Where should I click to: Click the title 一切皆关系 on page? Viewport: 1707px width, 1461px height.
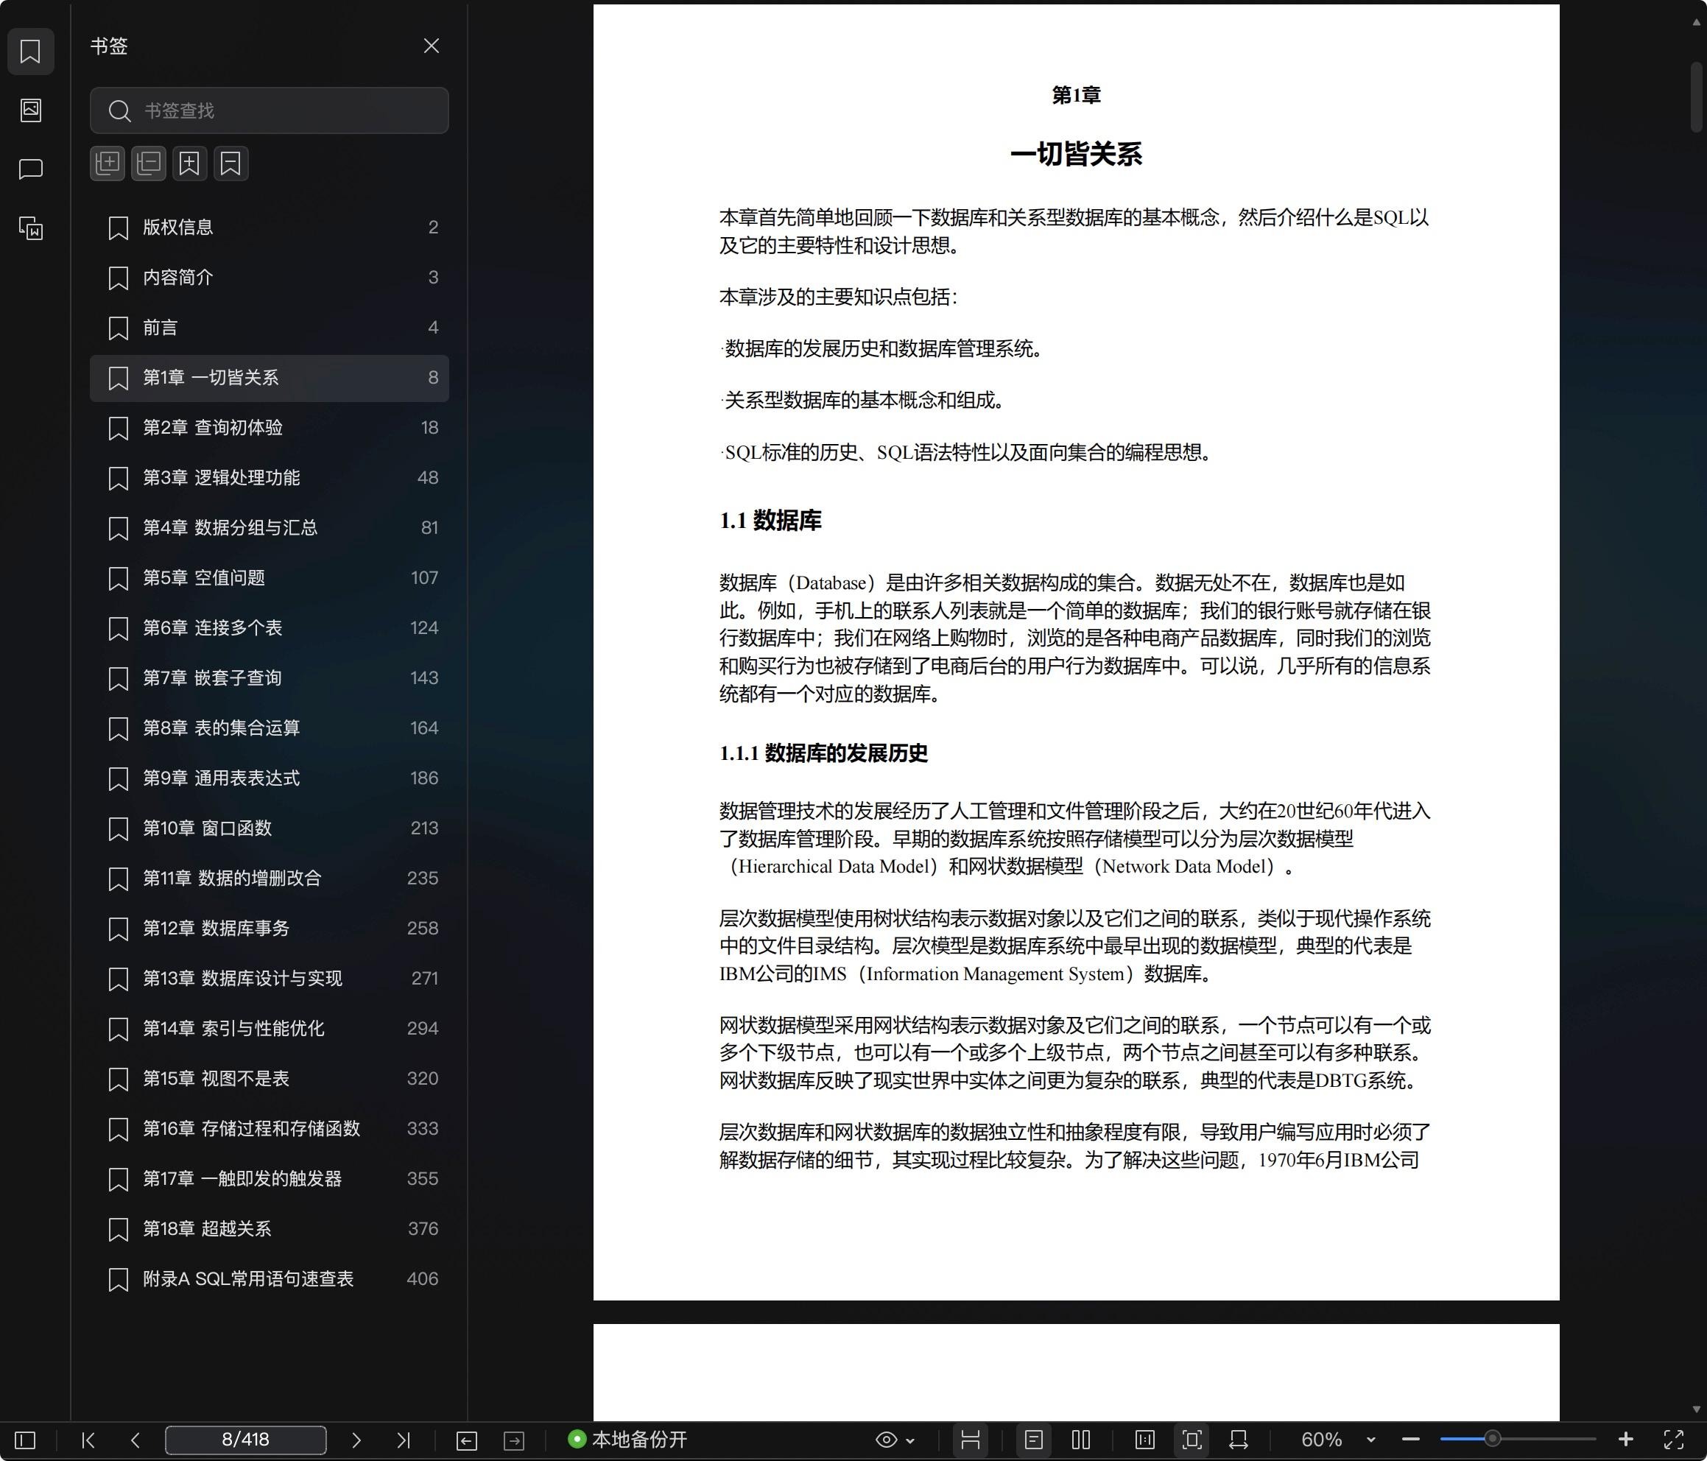1076,155
